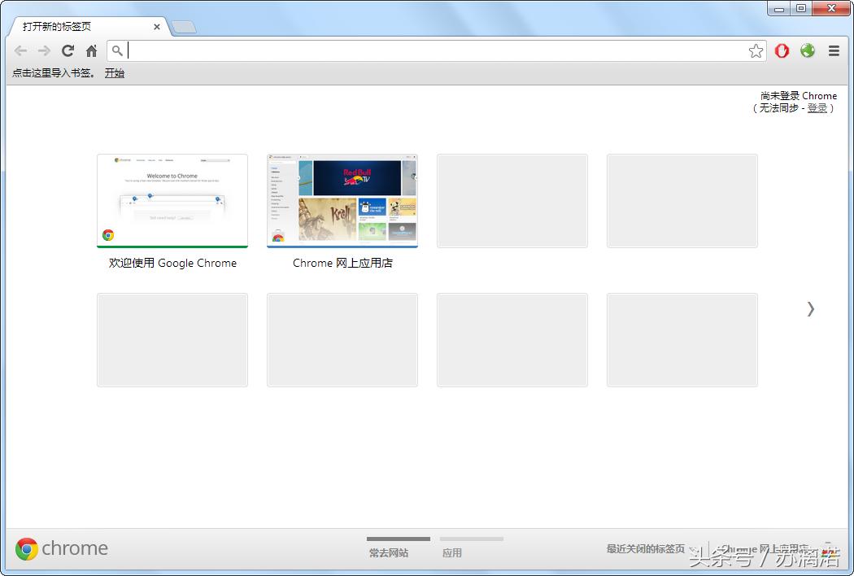Image resolution: width=854 pixels, height=576 pixels.
Task: Open the red stop-hand extension icon
Action: [782, 50]
